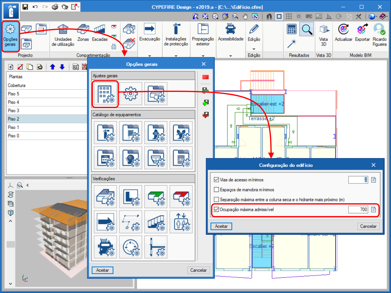This screenshot has height=293, width=391.
Task: Open hydrant catalog icon in equipment catalog
Action: pos(156,132)
